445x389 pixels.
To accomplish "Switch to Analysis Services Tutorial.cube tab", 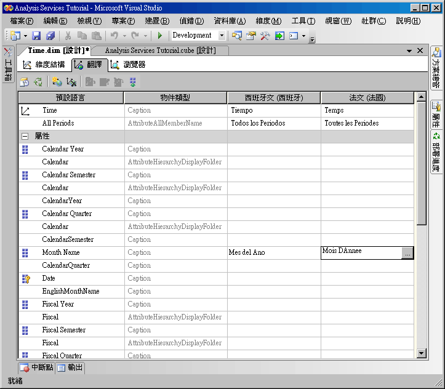I will coord(161,50).
